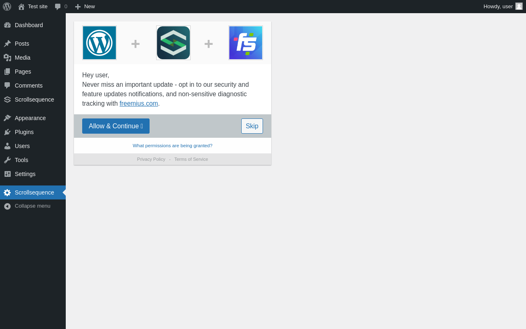
Task: Click the WordPress logo in the admin bar
Action: pyautogui.click(x=7, y=7)
